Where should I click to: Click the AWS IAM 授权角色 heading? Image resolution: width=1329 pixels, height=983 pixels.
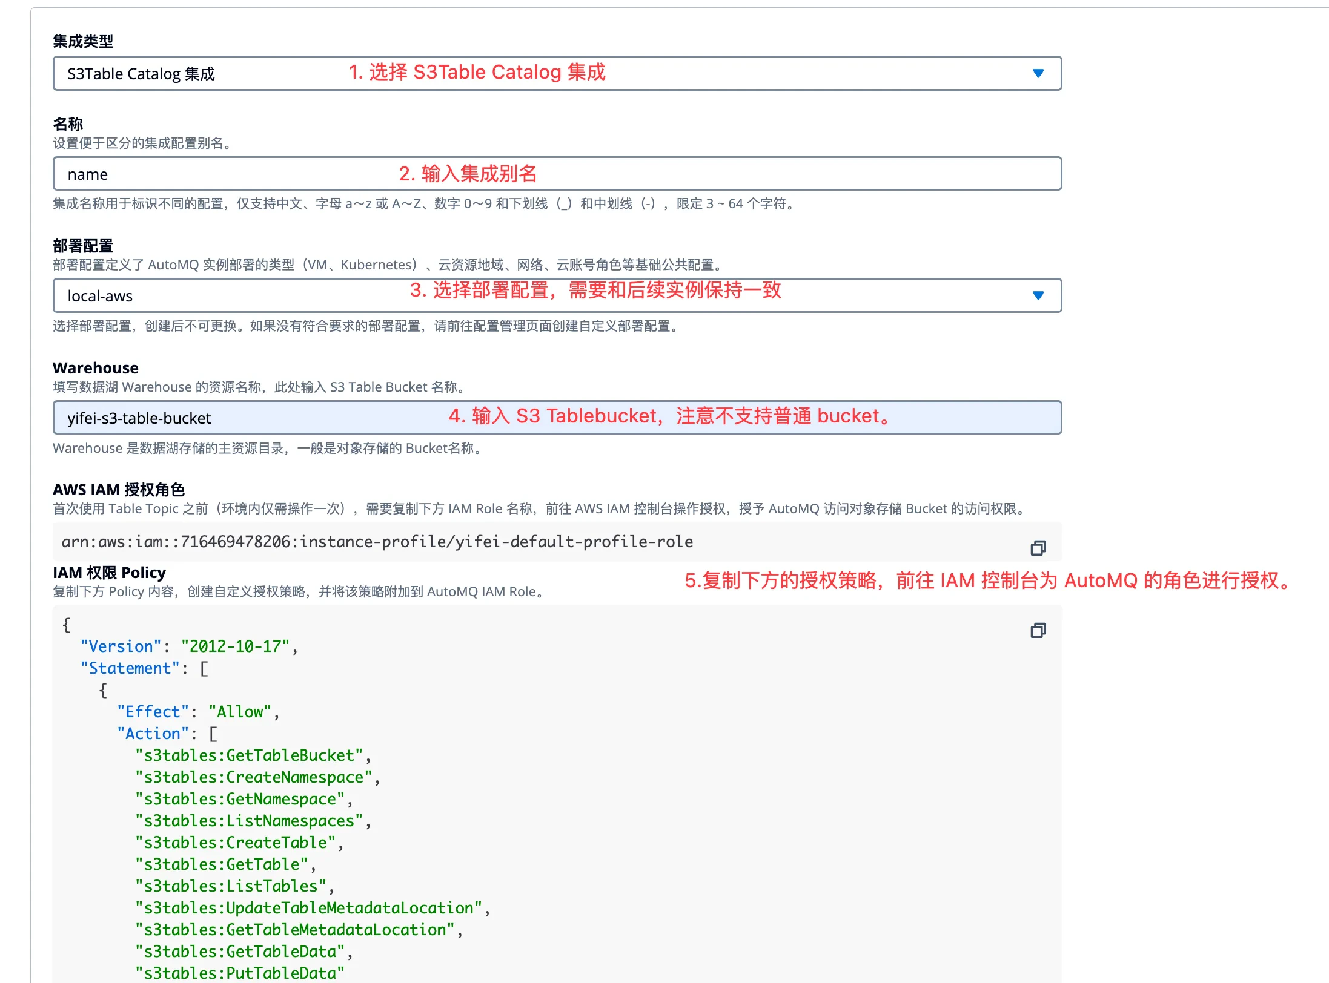119,489
